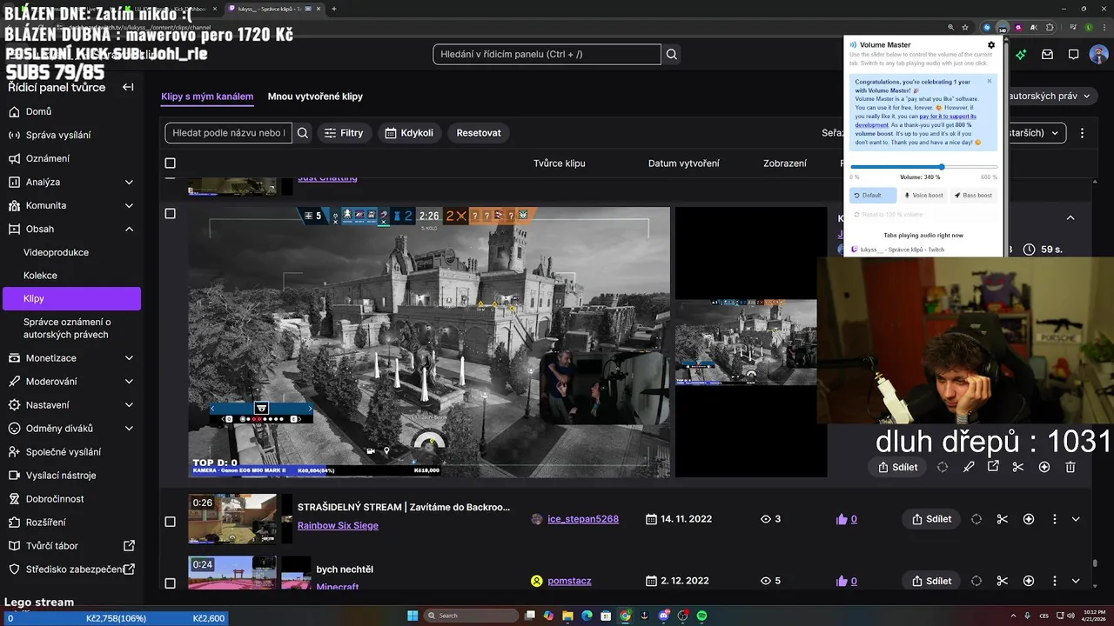This screenshot has width=1114, height=626.
Task: Open the clip list more-options menu
Action: click(1082, 133)
